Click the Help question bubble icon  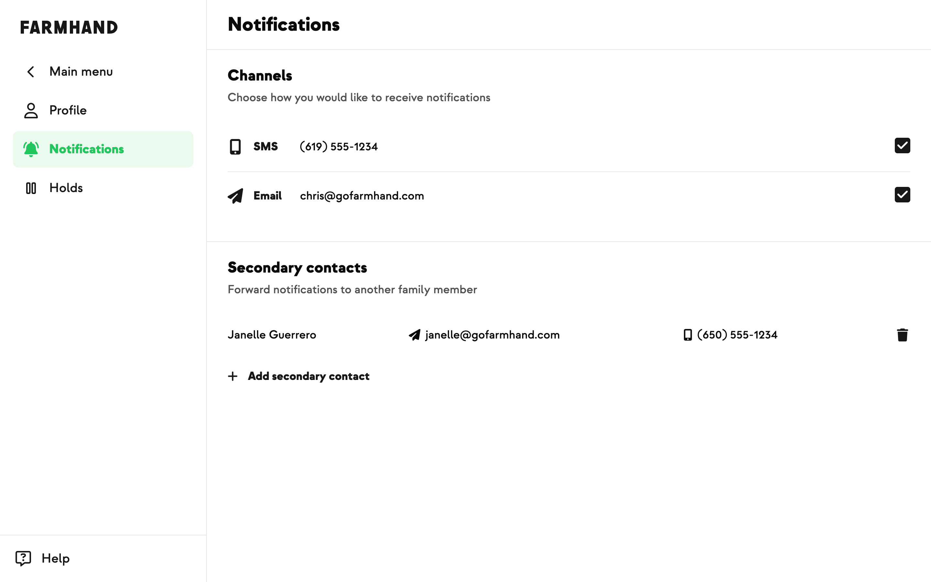pos(23,558)
